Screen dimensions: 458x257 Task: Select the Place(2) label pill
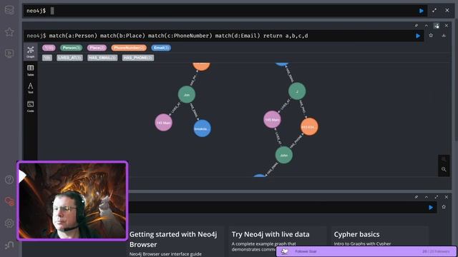click(97, 48)
